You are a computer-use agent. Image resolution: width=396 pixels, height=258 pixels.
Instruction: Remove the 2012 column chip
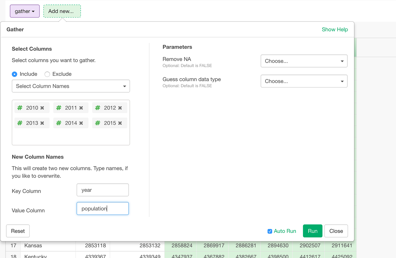click(x=120, y=108)
